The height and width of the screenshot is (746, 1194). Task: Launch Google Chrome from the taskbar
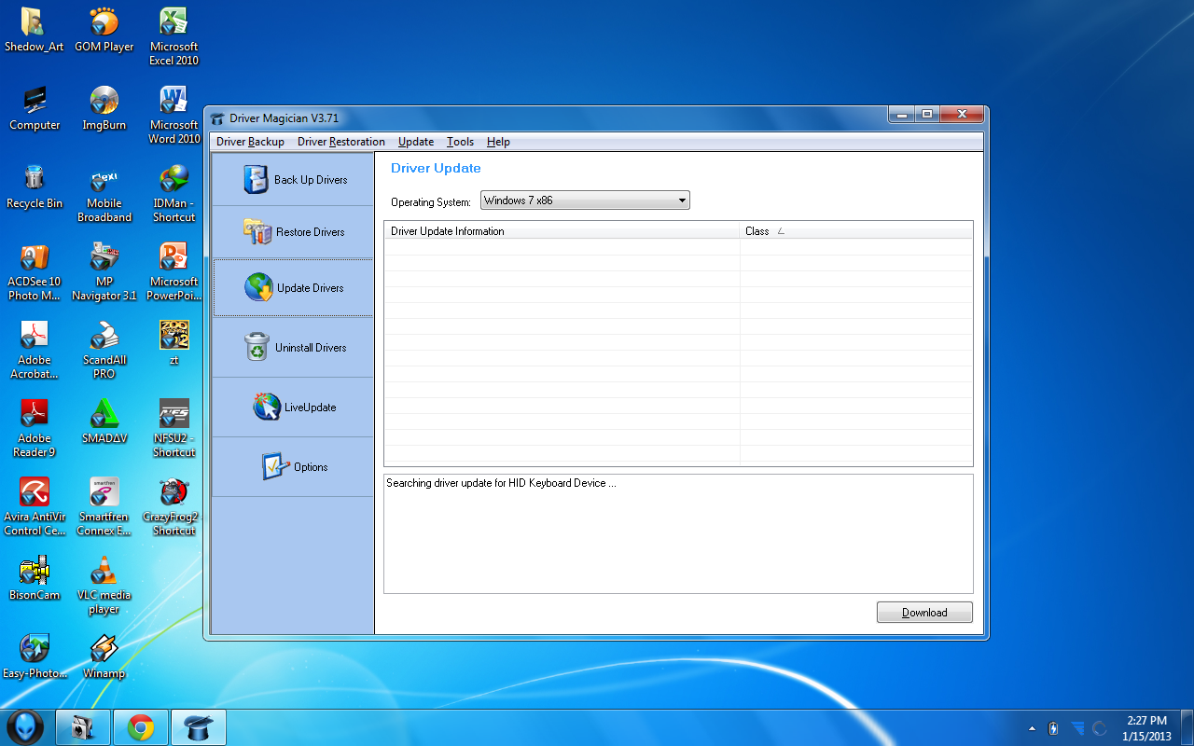[140, 726]
